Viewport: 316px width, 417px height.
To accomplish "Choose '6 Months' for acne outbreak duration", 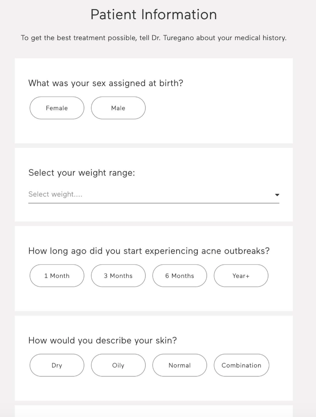I will [179, 275].
